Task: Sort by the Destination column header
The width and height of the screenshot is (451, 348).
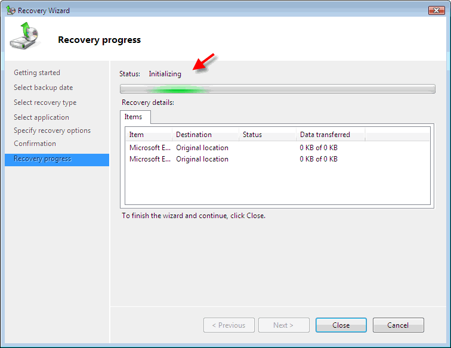Action: (x=205, y=135)
